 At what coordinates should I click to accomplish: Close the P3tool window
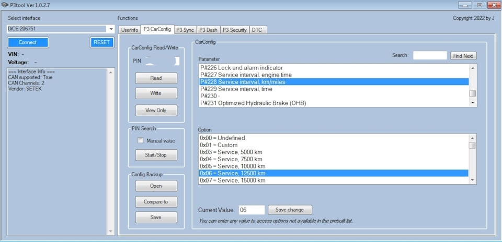tap(494, 5)
